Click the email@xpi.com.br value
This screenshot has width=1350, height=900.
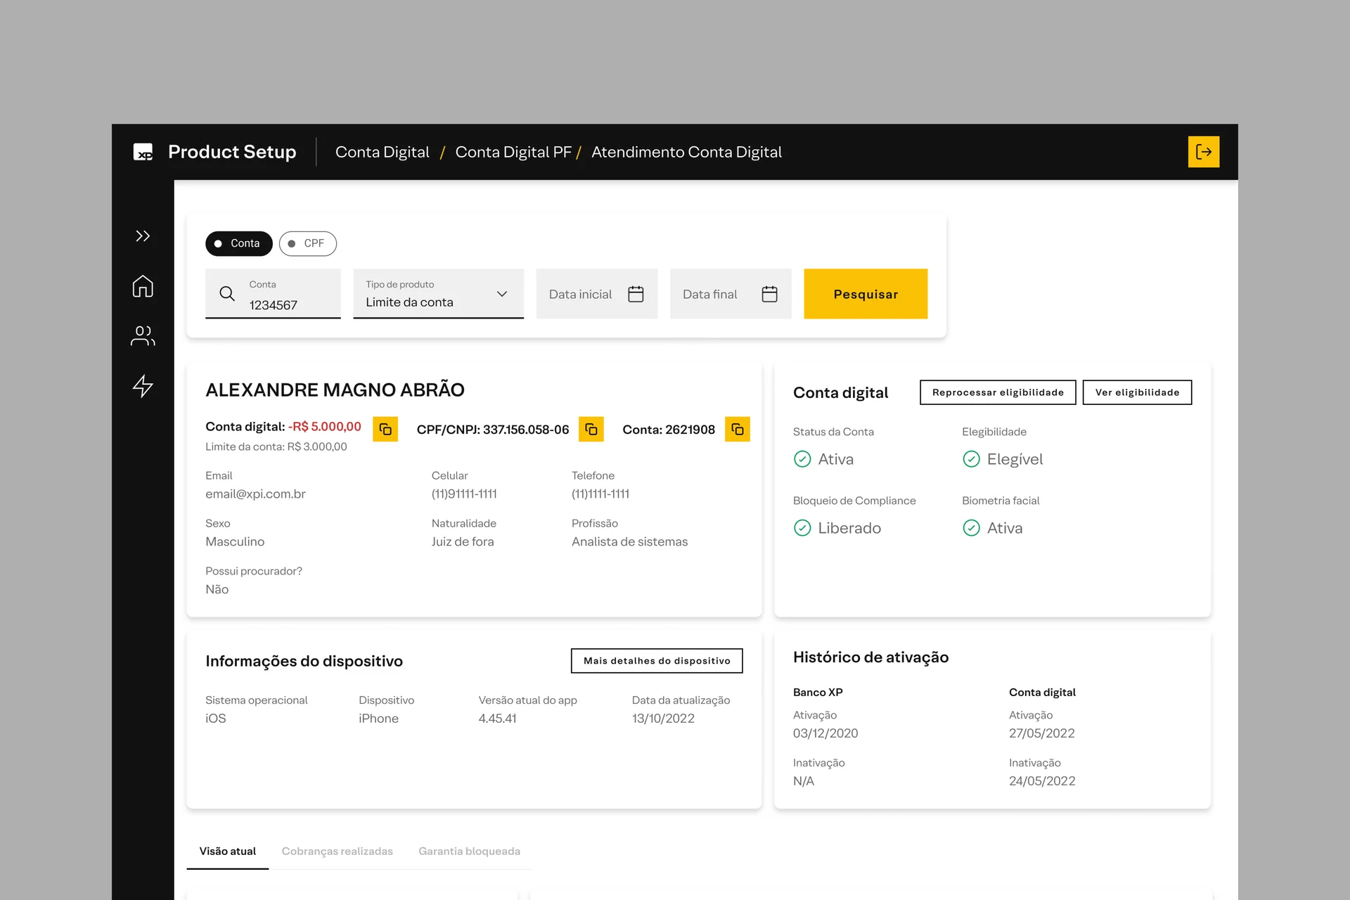(x=255, y=494)
